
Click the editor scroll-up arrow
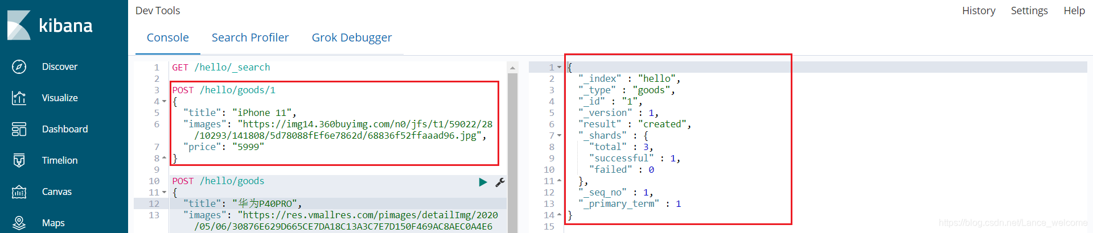(512, 68)
